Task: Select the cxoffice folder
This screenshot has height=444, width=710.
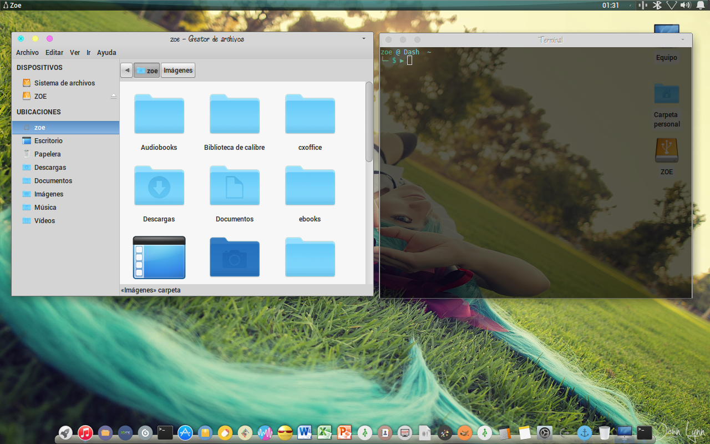Action: [310, 122]
